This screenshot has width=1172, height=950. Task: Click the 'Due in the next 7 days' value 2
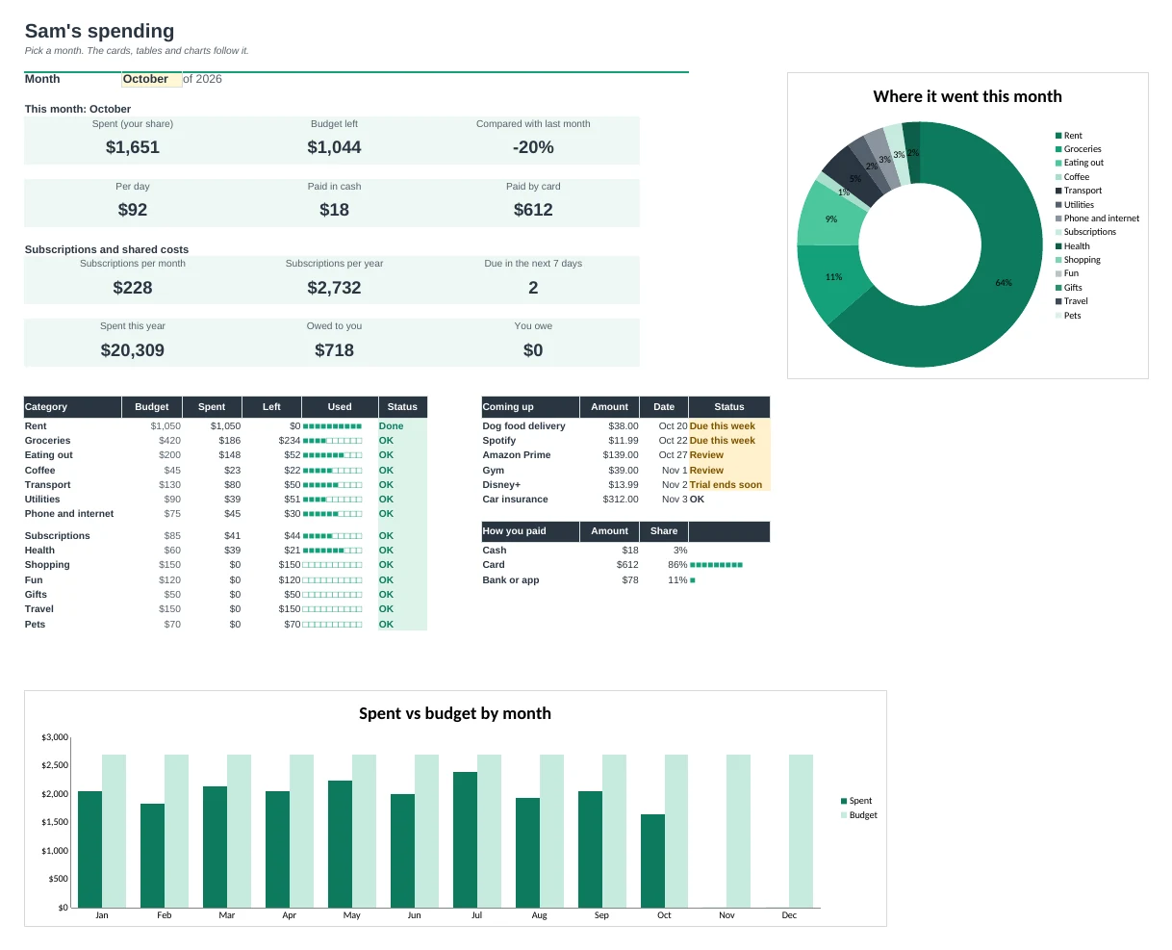(x=533, y=288)
